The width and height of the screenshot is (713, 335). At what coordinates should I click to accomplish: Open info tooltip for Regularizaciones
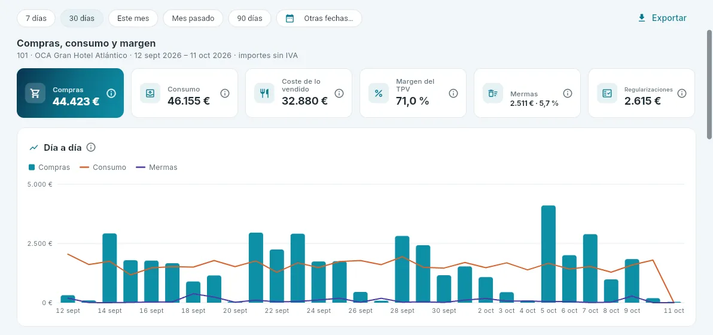tap(682, 93)
